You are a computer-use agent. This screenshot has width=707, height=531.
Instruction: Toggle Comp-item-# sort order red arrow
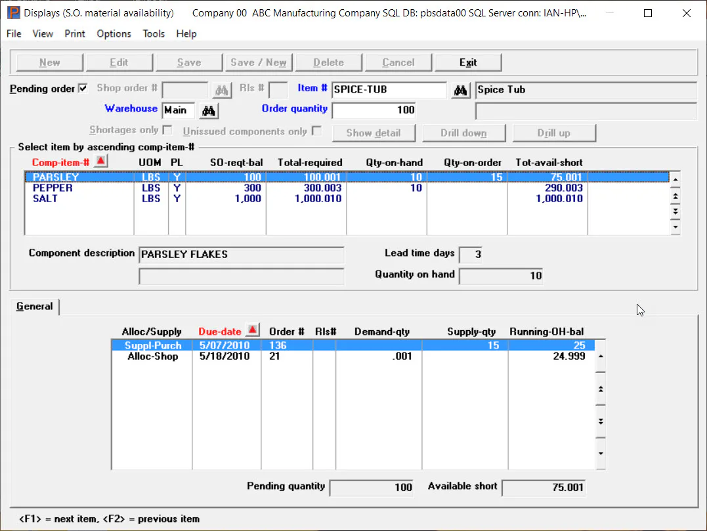pyautogui.click(x=101, y=161)
